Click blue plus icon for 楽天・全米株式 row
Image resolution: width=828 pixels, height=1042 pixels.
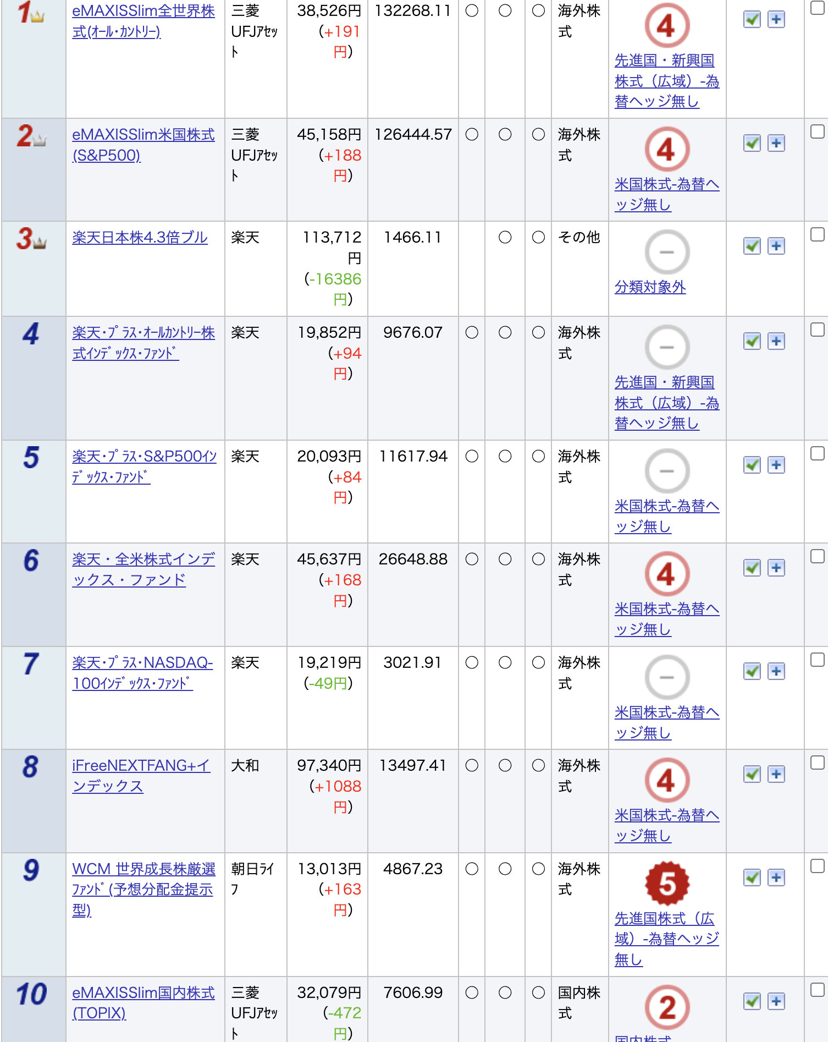click(776, 568)
